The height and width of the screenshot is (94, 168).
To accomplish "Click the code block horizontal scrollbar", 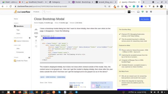I will coord(71,63).
